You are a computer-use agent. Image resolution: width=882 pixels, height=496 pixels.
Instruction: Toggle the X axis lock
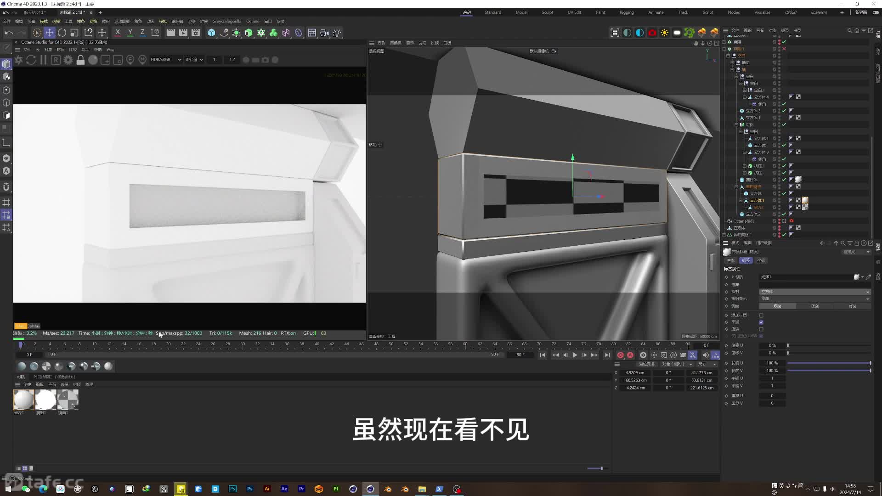click(x=118, y=33)
